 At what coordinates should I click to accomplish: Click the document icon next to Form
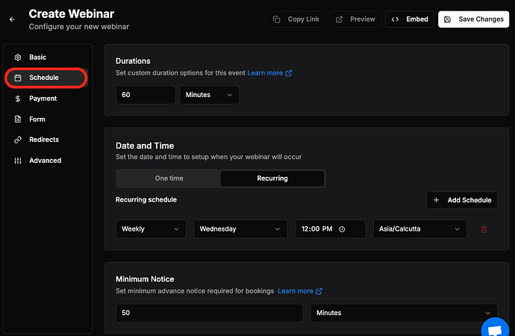click(x=18, y=119)
